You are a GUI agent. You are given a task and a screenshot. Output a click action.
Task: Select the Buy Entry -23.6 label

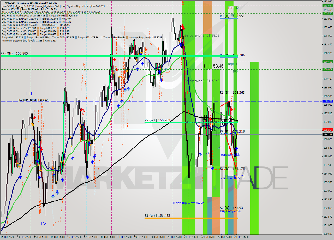pos(230,211)
